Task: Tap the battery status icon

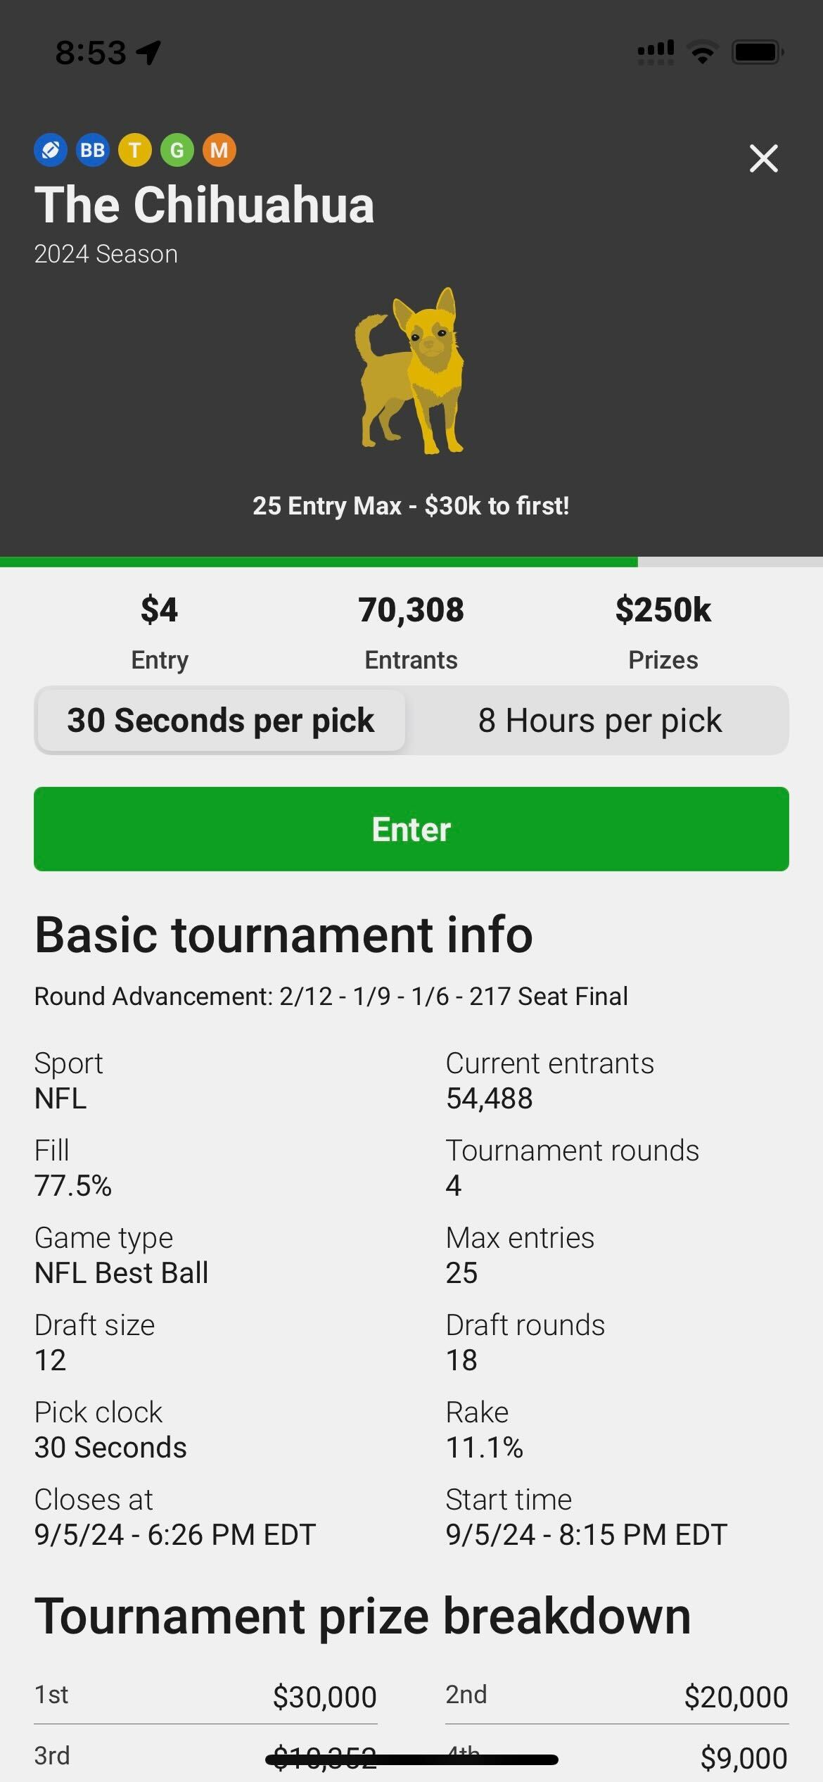Action: click(x=757, y=52)
